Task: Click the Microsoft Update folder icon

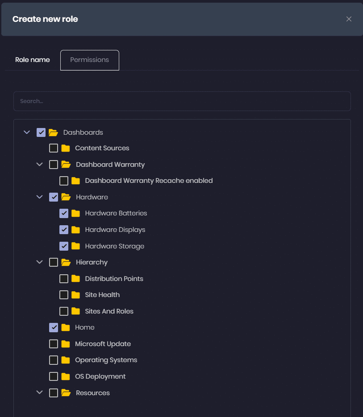Action: coord(66,344)
